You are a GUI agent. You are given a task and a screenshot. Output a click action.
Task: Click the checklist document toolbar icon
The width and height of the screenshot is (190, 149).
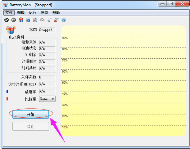point(35,20)
